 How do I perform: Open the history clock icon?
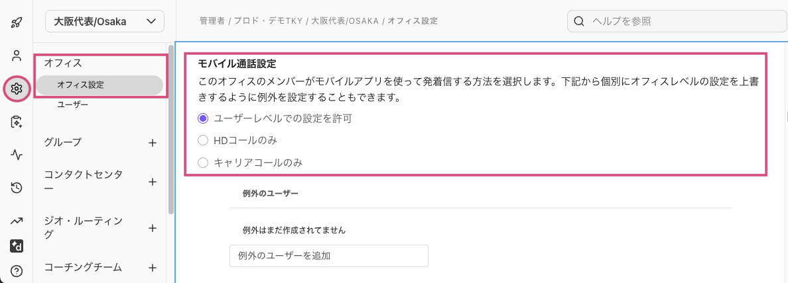click(x=17, y=188)
